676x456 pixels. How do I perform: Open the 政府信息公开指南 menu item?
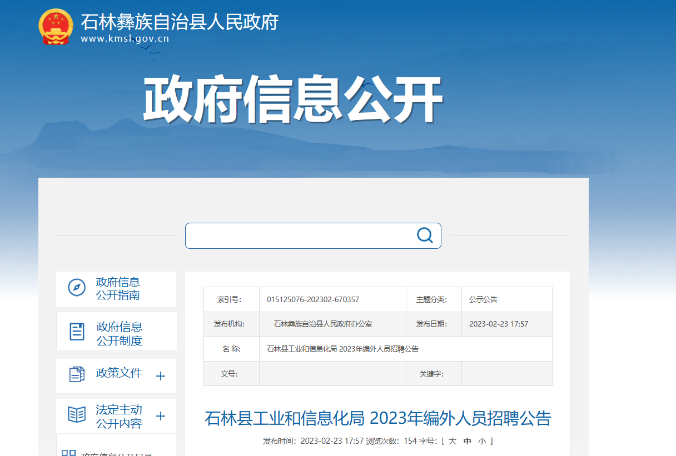pos(118,288)
